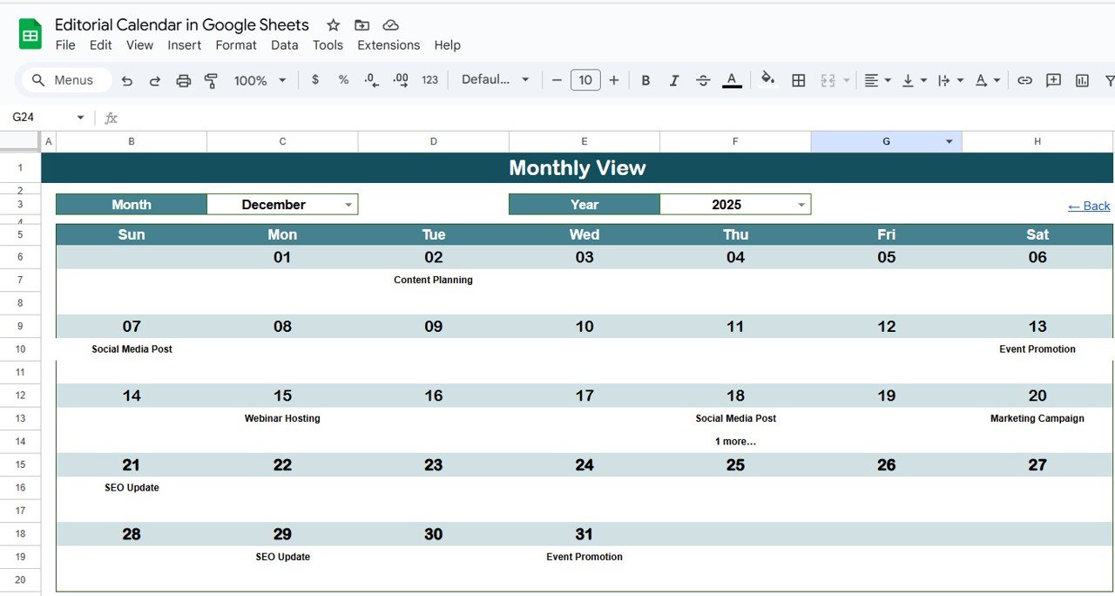1115x596 pixels.
Task: Click the undo arrow icon
Action: pyautogui.click(x=127, y=80)
